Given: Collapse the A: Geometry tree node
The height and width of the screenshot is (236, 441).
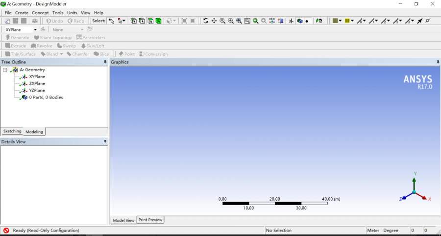Looking at the screenshot, I should click(5, 70).
